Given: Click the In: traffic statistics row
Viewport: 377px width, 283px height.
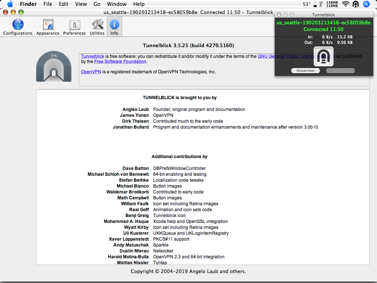Looking at the screenshot, I should tap(330, 37).
